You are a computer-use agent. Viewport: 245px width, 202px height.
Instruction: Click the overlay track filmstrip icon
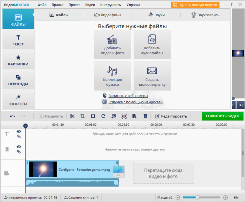point(7,149)
